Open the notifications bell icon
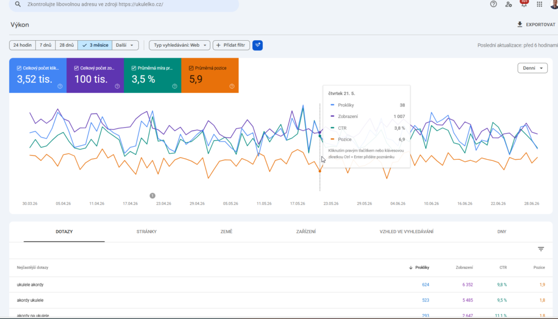 pyautogui.click(x=524, y=4)
